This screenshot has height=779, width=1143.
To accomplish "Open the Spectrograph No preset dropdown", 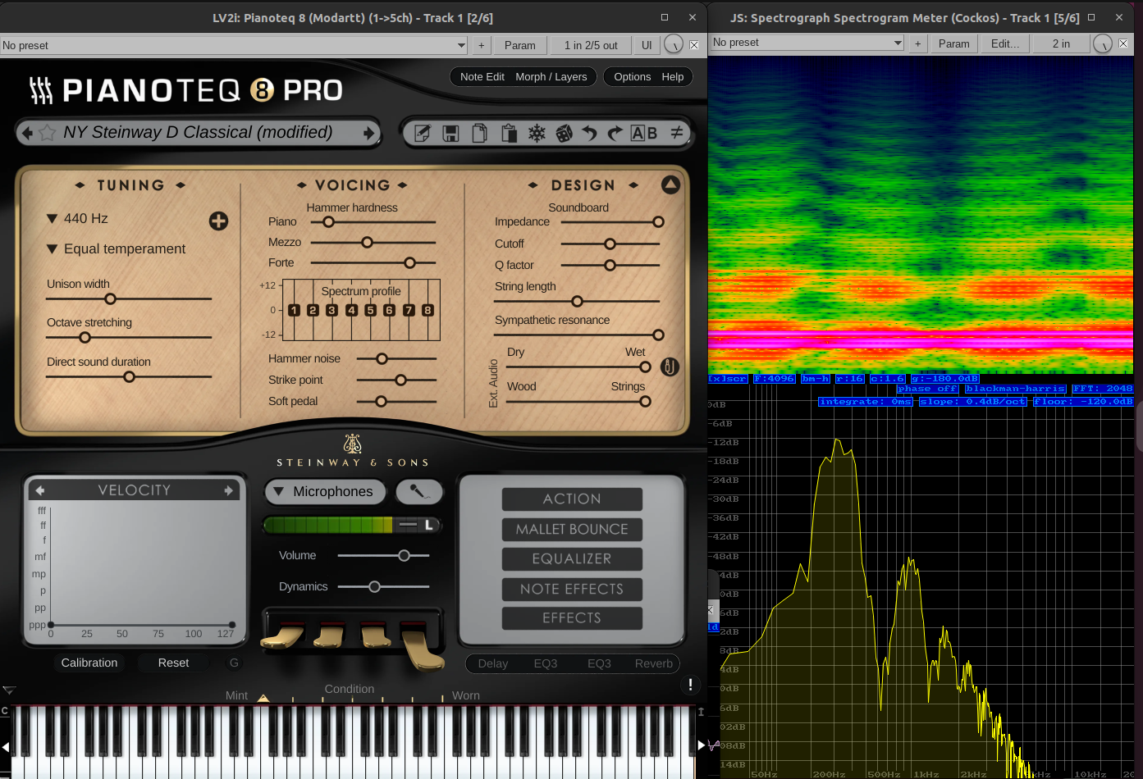I will pyautogui.click(x=807, y=43).
